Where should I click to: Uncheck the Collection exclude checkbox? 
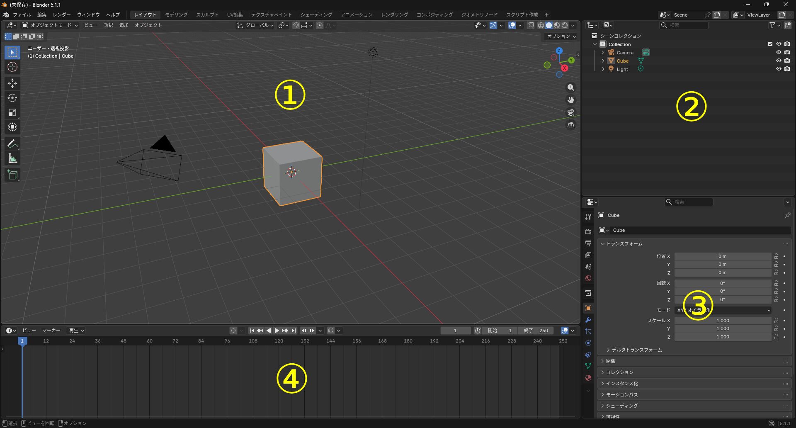[x=770, y=44]
